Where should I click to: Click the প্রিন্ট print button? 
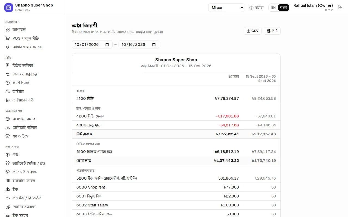(272, 31)
